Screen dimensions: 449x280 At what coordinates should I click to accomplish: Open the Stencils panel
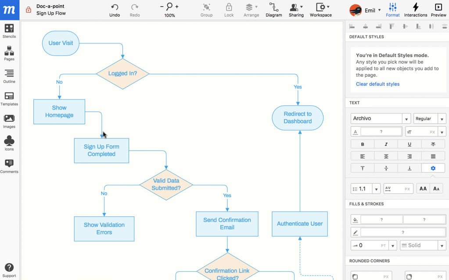pos(9,31)
